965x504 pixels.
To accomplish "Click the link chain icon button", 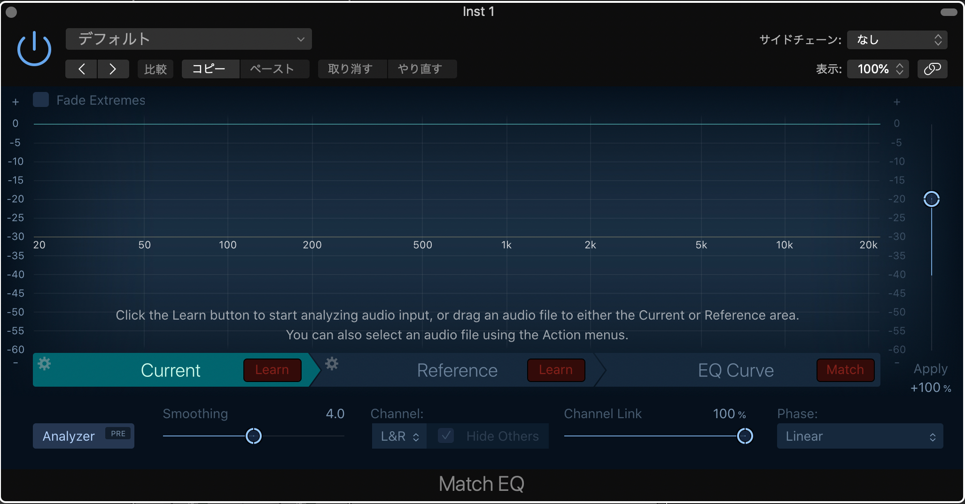I will (932, 69).
